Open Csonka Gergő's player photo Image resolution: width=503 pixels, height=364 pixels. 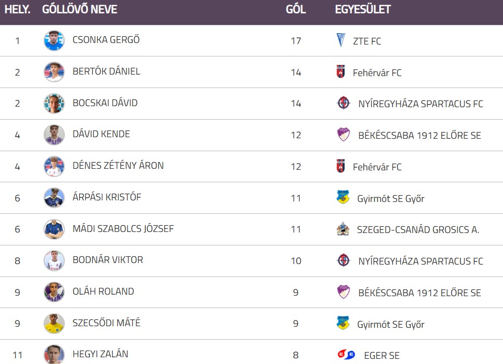click(x=54, y=41)
